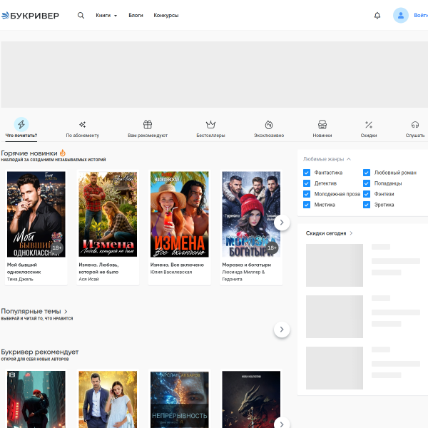Screen dimensions: 428x428
Task: Open the dragon cover in recommendations
Action: tap(251, 399)
